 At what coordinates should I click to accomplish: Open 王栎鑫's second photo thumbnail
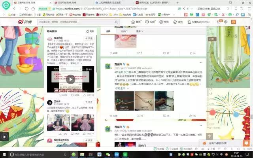point(83,122)
